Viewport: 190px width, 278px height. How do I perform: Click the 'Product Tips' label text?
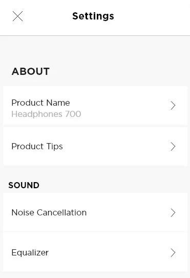pyautogui.click(x=37, y=147)
